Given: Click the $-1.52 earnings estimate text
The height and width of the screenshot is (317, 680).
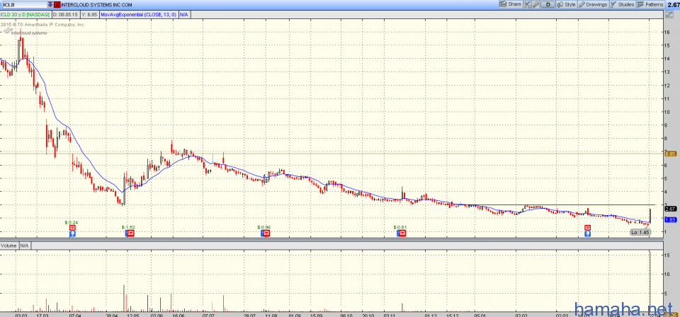Looking at the screenshot, I should coord(129,227).
